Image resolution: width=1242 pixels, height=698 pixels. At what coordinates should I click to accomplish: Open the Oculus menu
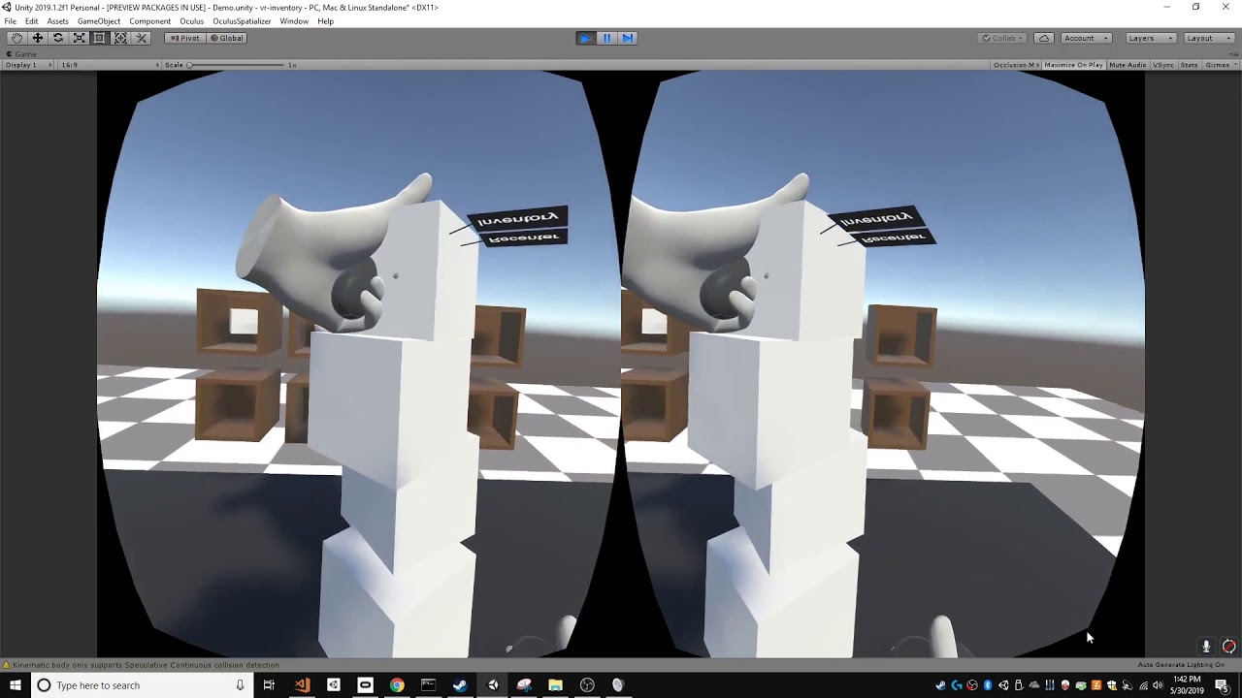tap(191, 21)
